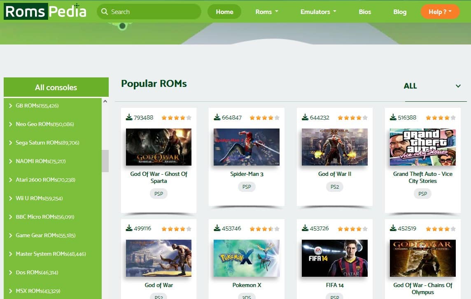
Task: Click the sidebar scroll up arrow
Action: [105, 102]
